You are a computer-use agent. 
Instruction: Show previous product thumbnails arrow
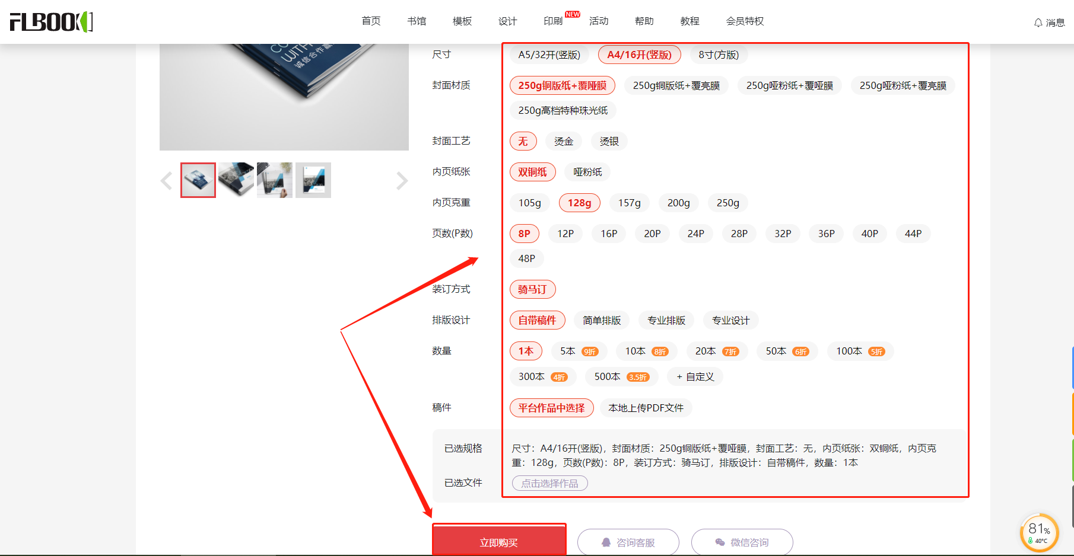pos(166,180)
